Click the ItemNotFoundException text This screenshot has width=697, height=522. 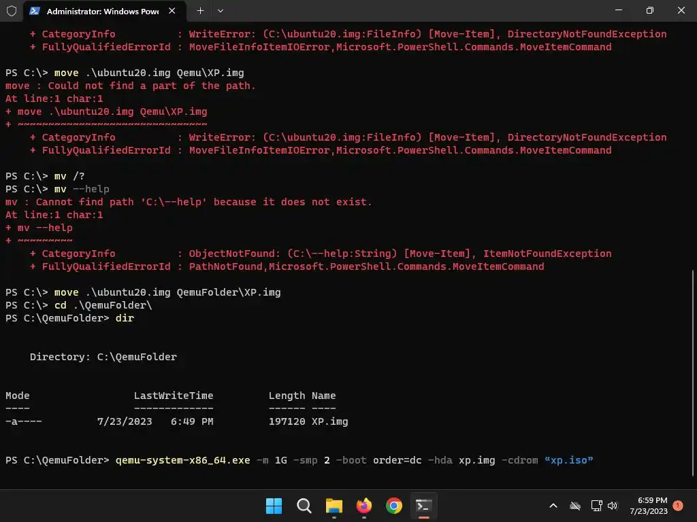tap(547, 254)
